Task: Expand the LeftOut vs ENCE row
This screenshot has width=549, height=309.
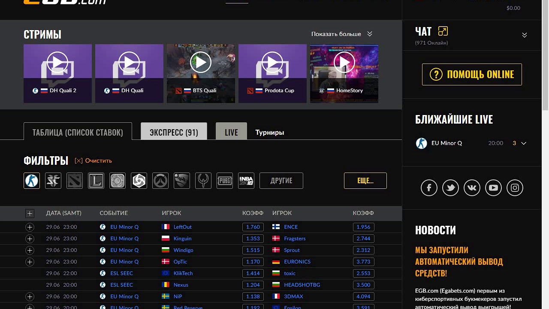Action: [30, 227]
